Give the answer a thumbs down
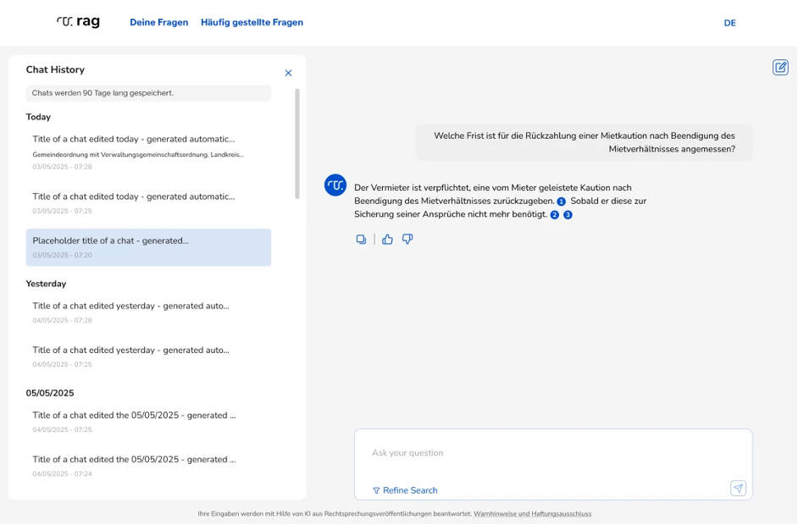The image size is (798, 525). (x=407, y=240)
